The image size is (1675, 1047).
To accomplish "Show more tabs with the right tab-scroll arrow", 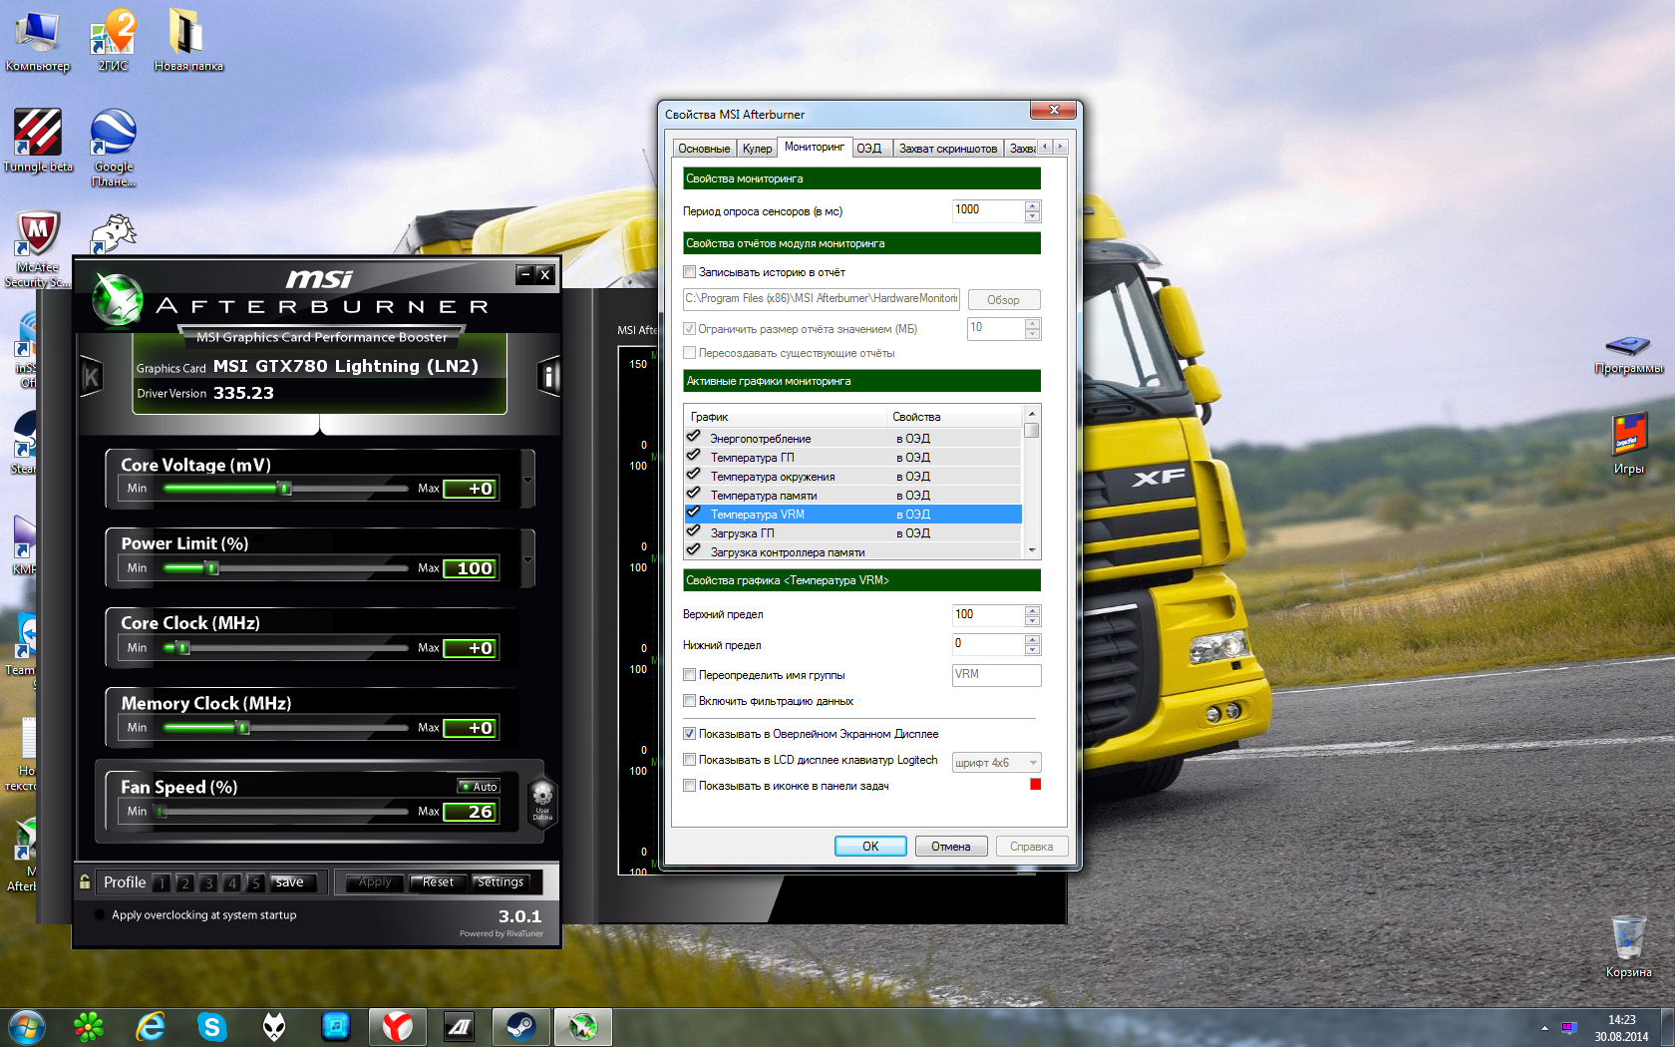I will (x=1060, y=147).
